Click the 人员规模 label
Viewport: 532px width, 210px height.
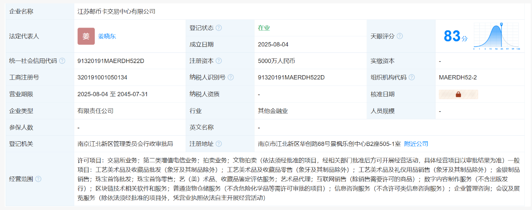(383, 111)
